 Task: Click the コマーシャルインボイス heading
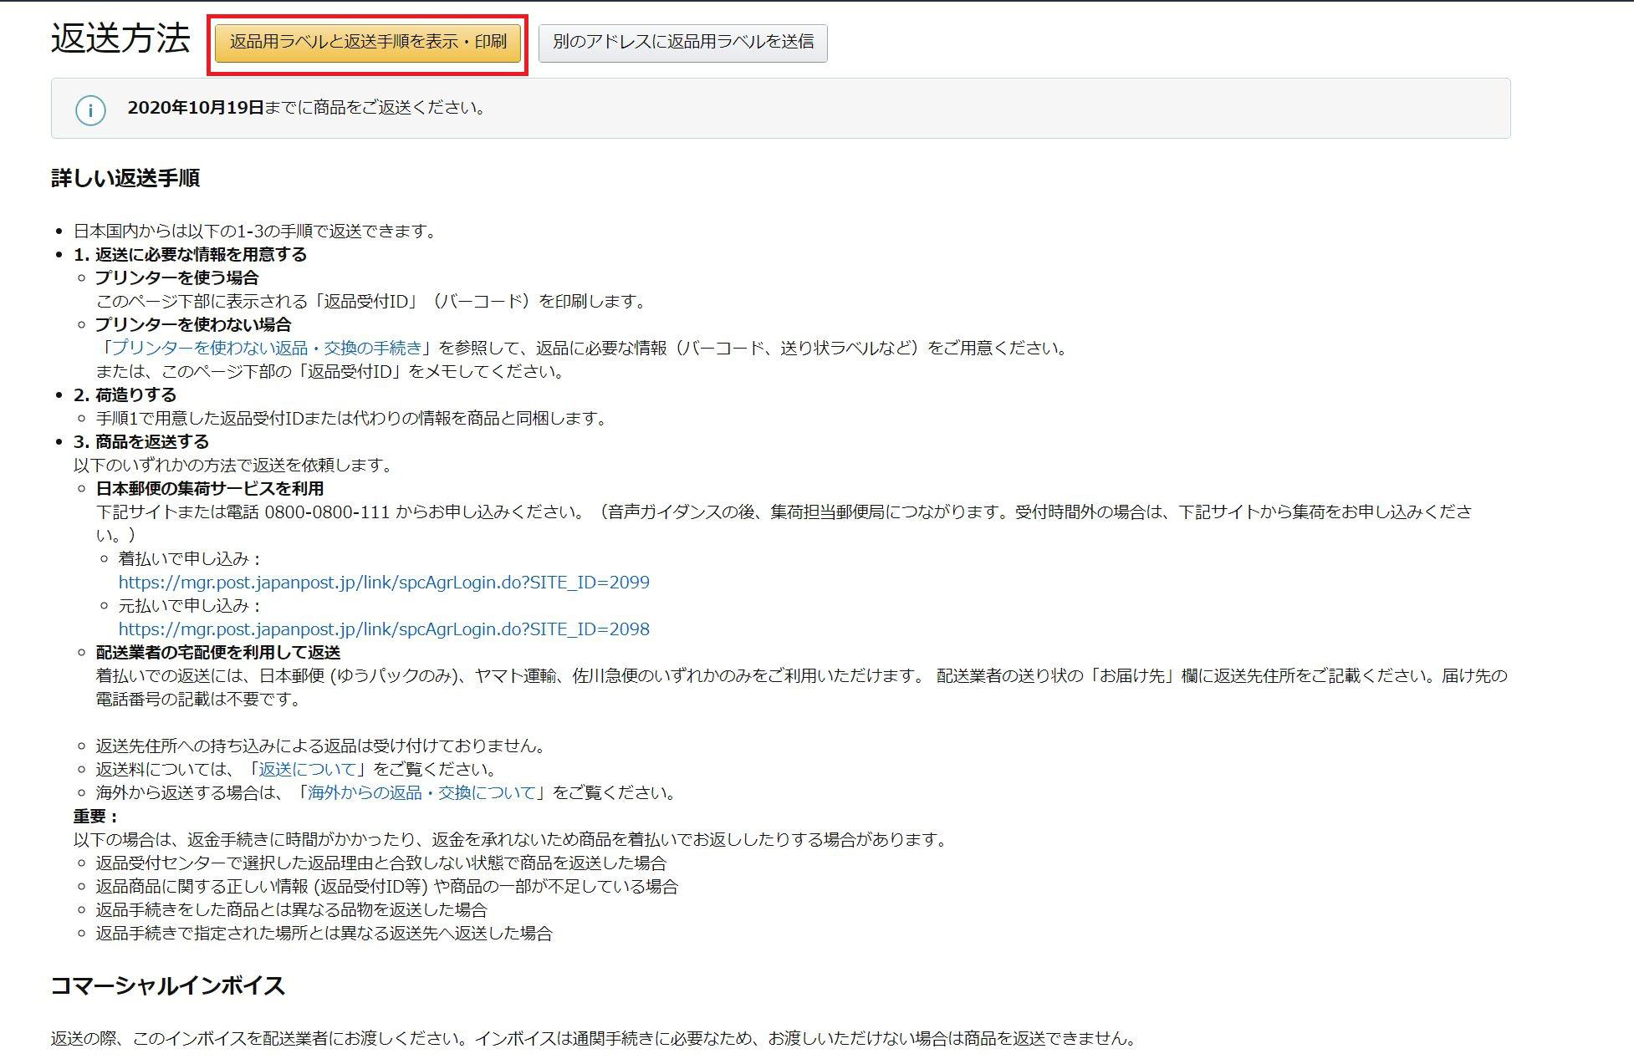pos(167,985)
